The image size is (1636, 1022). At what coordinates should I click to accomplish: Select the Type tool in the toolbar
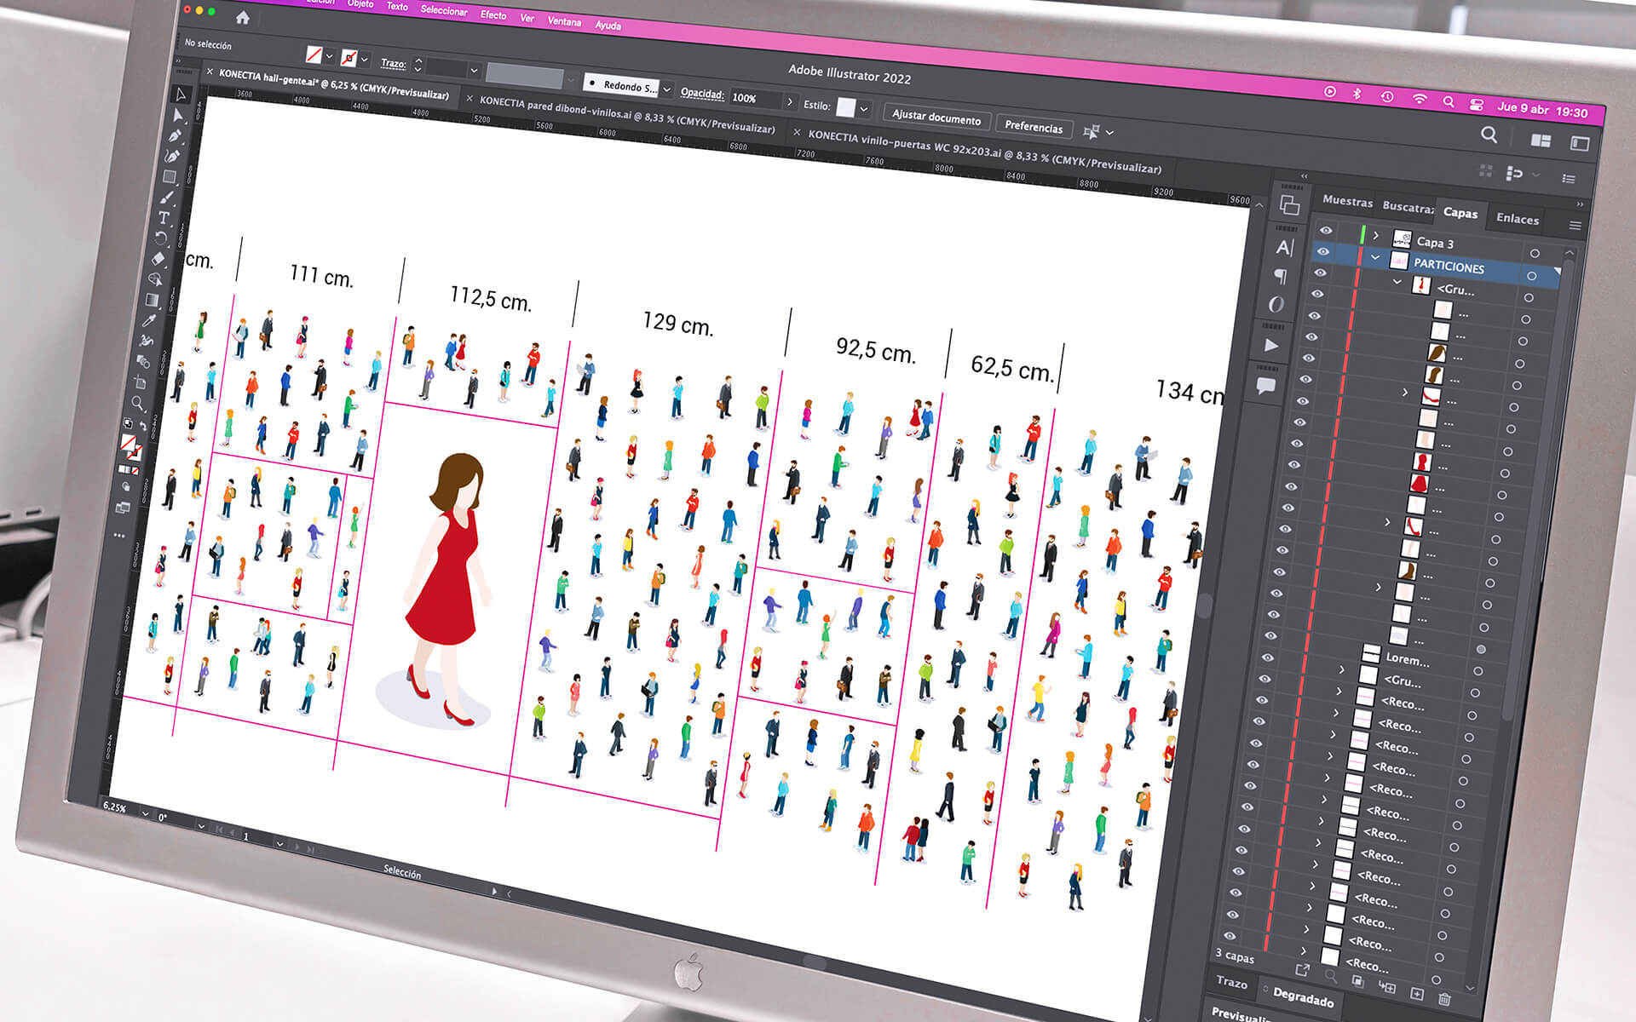[164, 218]
